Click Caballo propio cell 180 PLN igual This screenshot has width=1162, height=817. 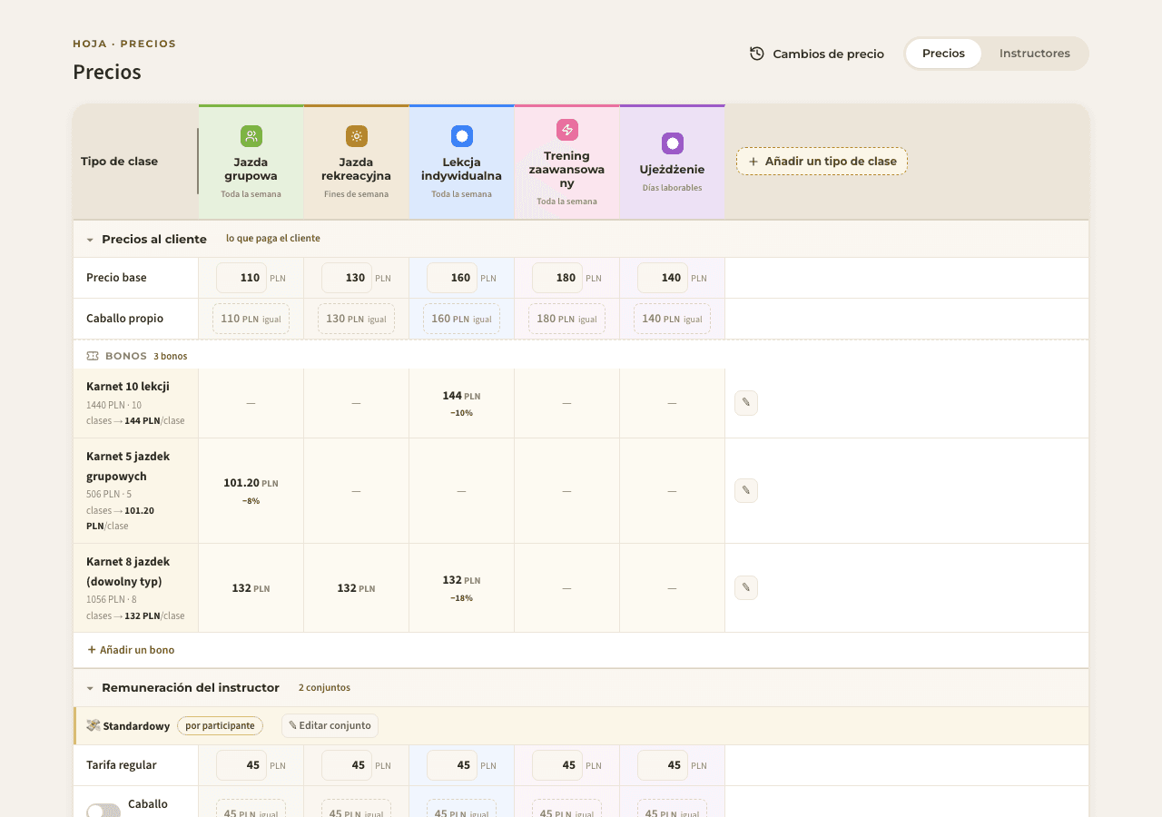567,319
